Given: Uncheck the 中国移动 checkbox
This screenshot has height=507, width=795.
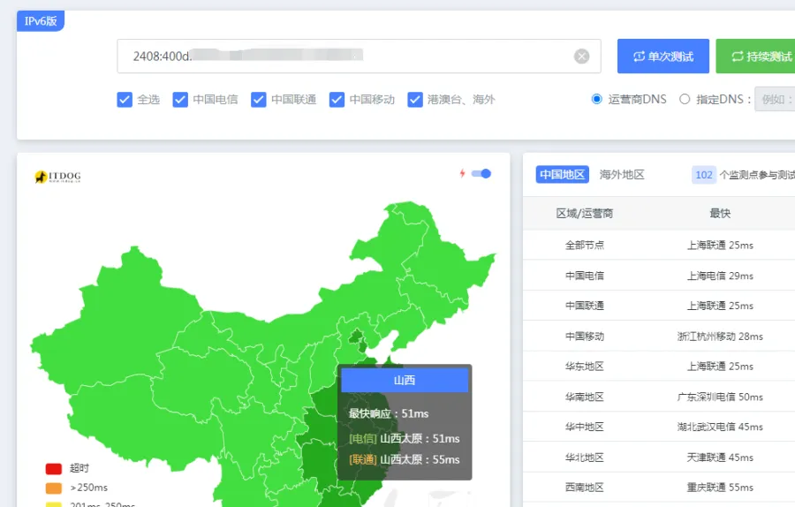Looking at the screenshot, I should [337, 100].
